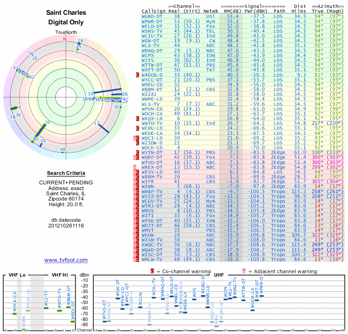Screen dimensions: 348x334
Task: Click the channel 10 bar on radar plot
Action: coord(40,133)
